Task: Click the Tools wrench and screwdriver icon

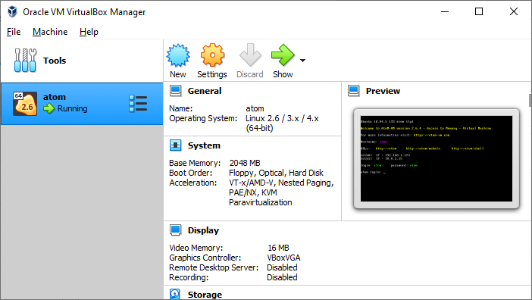Action: (25, 61)
